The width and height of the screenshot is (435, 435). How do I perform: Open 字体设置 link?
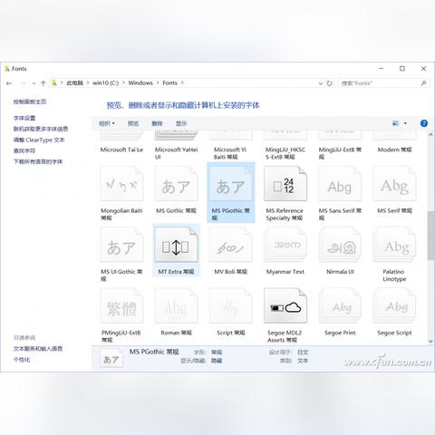click(x=24, y=118)
